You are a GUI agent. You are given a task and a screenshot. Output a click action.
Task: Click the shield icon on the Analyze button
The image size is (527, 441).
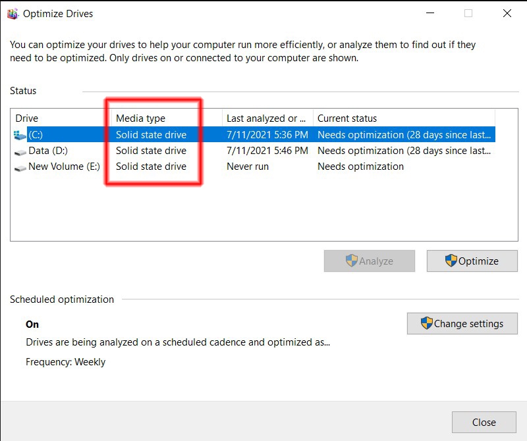pos(352,261)
